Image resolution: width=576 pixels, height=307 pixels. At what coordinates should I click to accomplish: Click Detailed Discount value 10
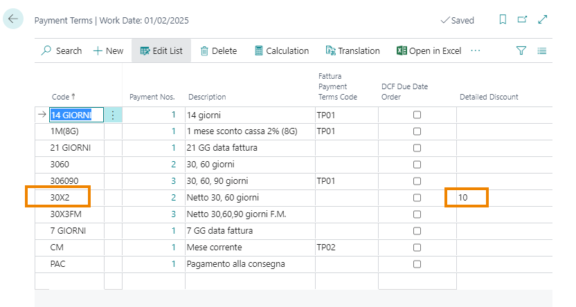(x=463, y=198)
